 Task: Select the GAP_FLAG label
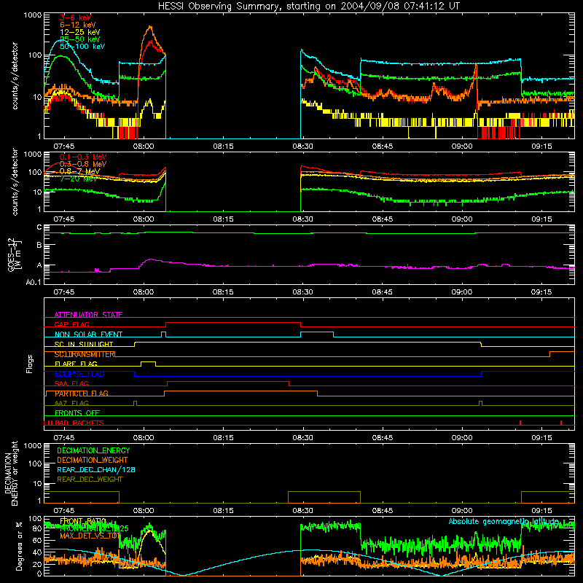click(71, 324)
